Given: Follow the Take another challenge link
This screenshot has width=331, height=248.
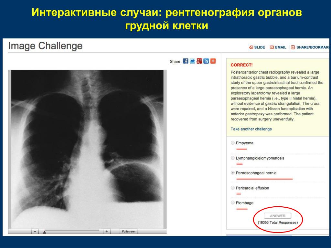Looking at the screenshot, I should pos(251,129).
